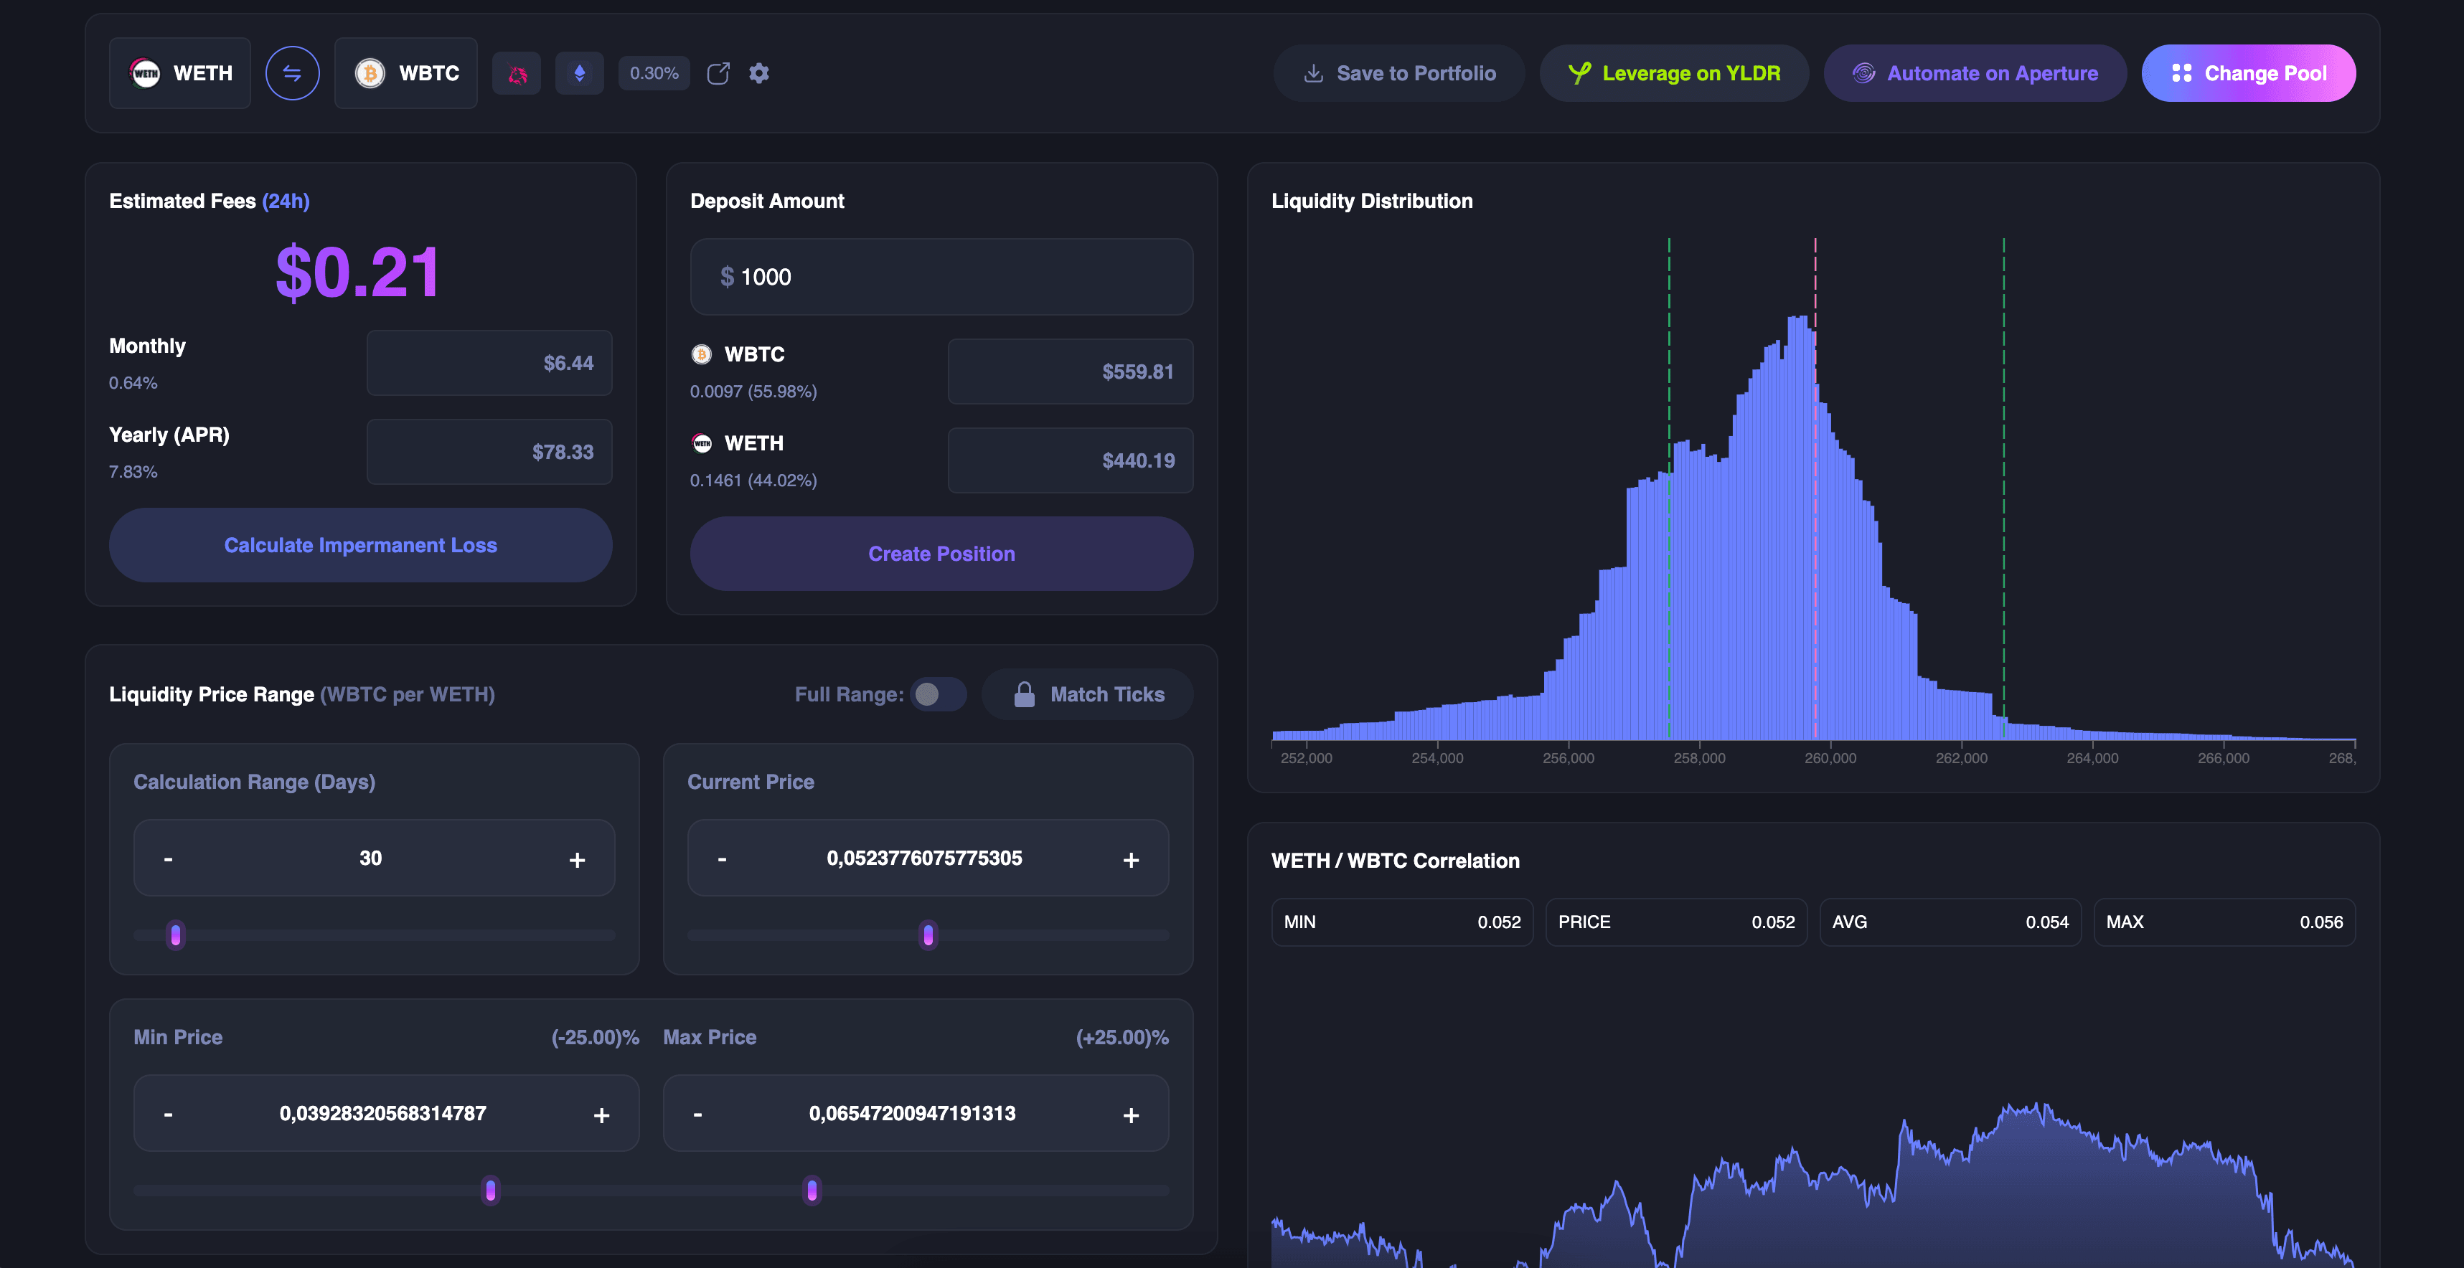Click Save to Portfolio button
The height and width of the screenshot is (1268, 2464).
[x=1398, y=72]
